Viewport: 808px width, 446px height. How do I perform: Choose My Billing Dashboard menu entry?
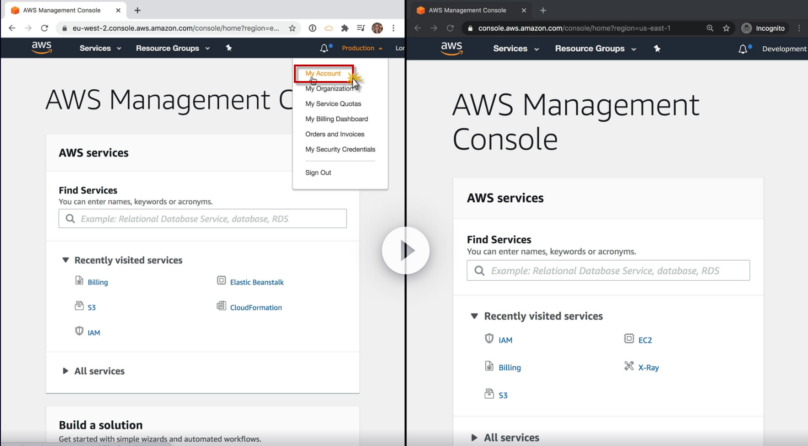336,119
